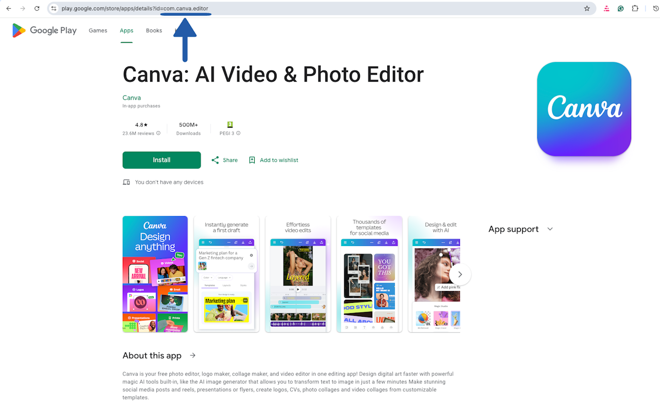Open the 'Effortless video edits' screenshot
The image size is (660, 406).
click(x=298, y=274)
